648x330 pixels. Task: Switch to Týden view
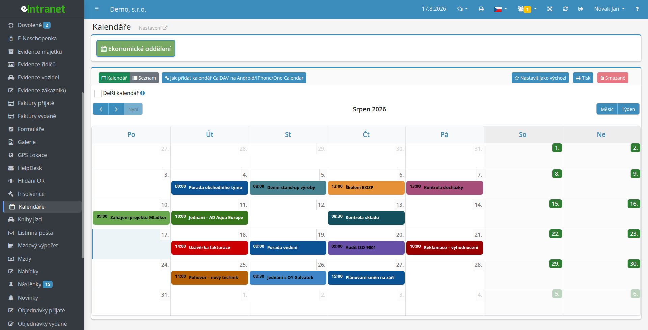(628, 109)
